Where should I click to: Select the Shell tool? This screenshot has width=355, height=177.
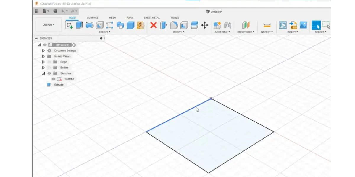[x=184, y=25]
